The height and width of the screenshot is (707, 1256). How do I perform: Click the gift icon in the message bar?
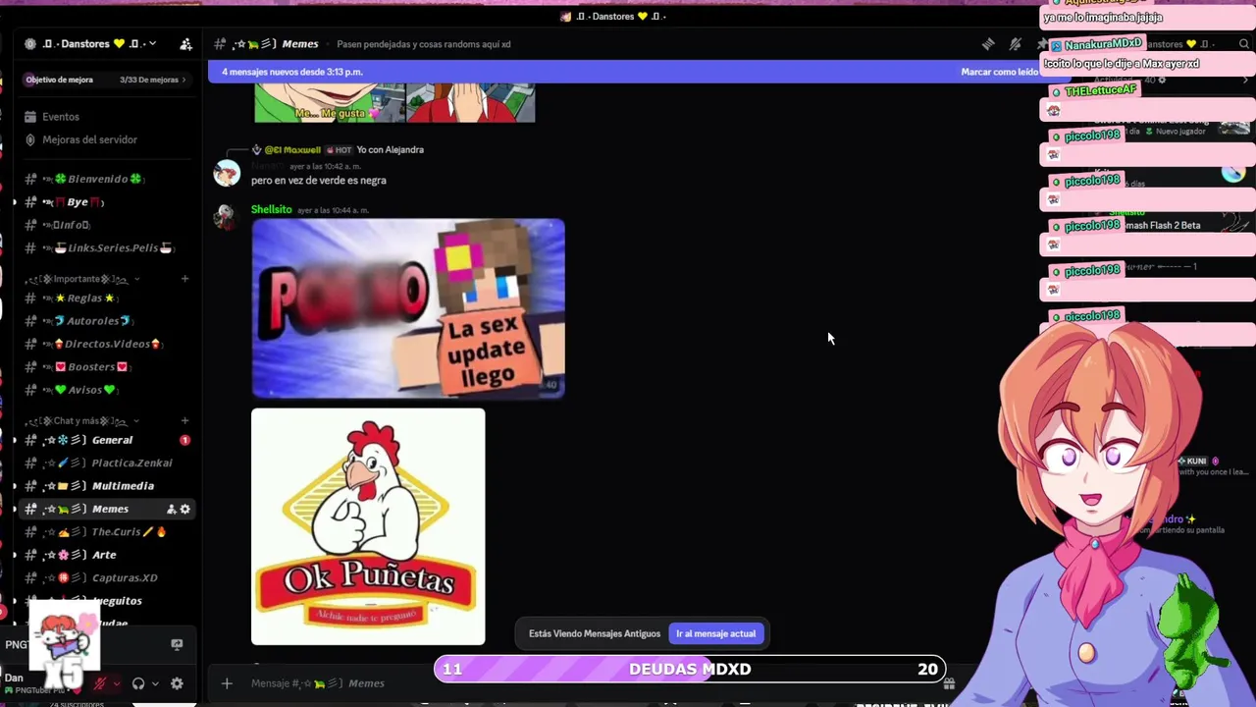coord(949,683)
